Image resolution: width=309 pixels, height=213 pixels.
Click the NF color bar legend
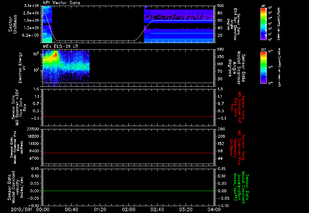pyautogui.click(x=264, y=23)
